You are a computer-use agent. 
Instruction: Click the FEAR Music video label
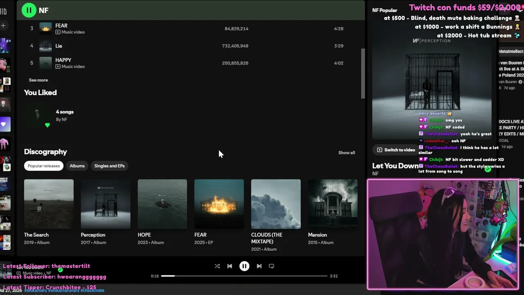70,32
